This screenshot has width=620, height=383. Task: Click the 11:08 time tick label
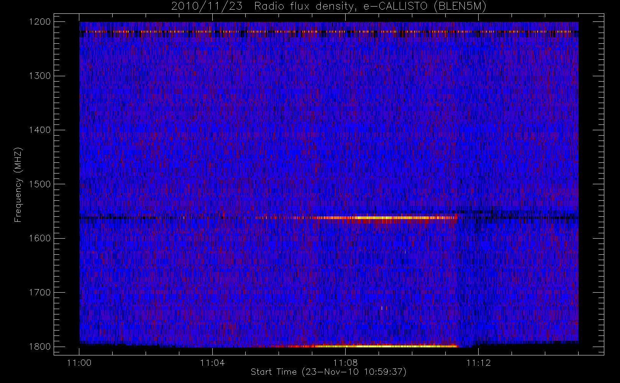pyautogui.click(x=346, y=363)
